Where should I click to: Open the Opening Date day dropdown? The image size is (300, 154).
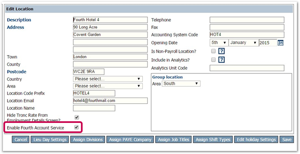pos(219,43)
